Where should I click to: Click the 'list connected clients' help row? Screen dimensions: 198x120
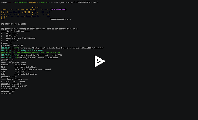coord(19,67)
